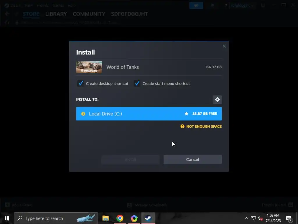Expand the sdfgfdggjht account dropdown
Viewport: 298px width, 224px height.
tap(242, 6)
